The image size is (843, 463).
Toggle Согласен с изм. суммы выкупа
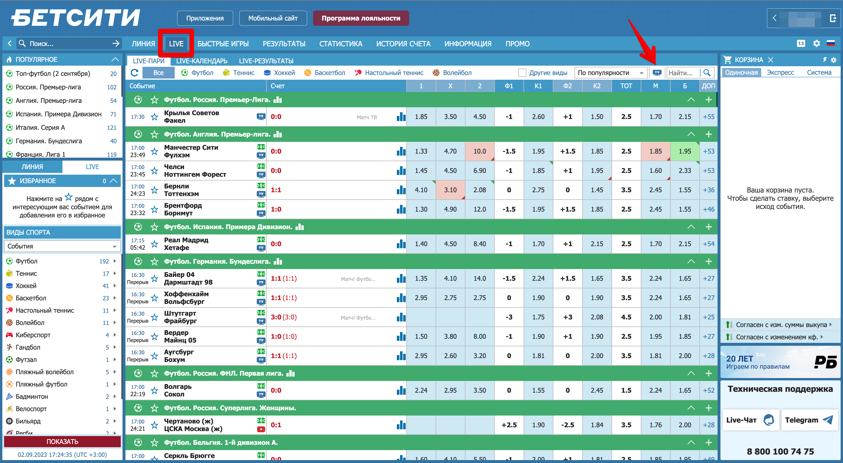click(x=779, y=325)
